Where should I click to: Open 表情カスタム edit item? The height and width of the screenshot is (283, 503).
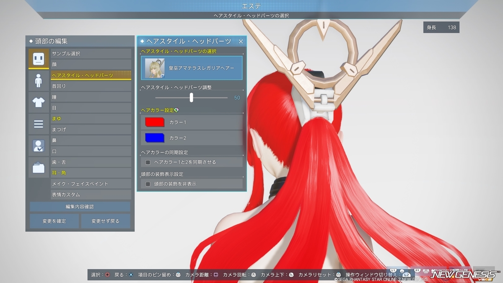click(x=91, y=195)
